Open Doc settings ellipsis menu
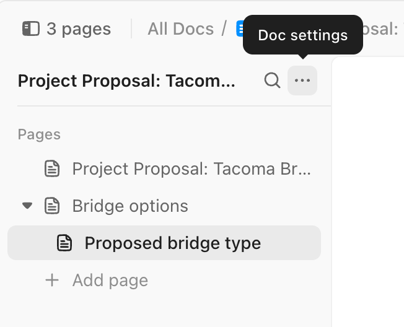Image resolution: width=404 pixels, height=327 pixels. point(302,81)
